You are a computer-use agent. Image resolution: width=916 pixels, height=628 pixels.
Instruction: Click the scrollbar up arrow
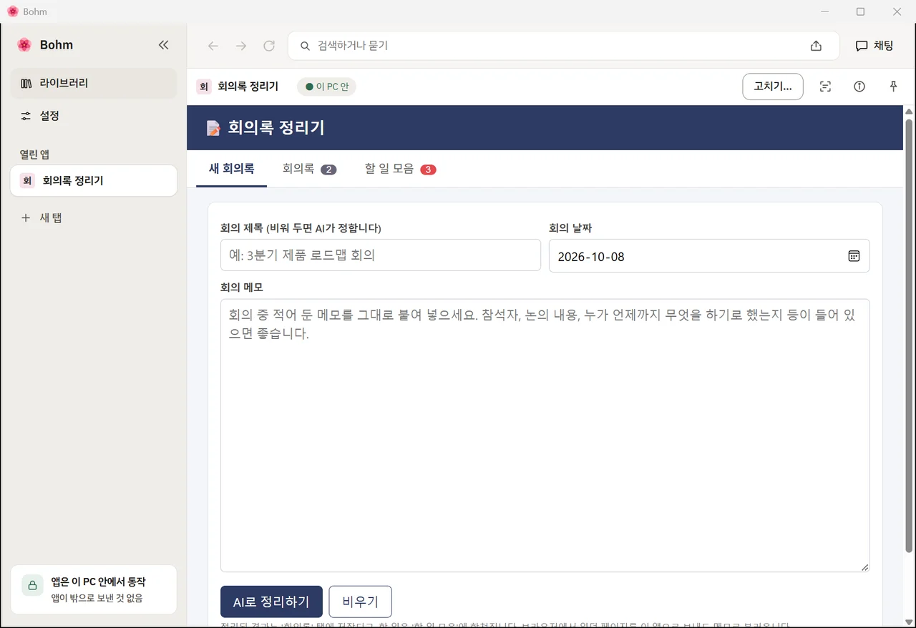[x=910, y=112]
